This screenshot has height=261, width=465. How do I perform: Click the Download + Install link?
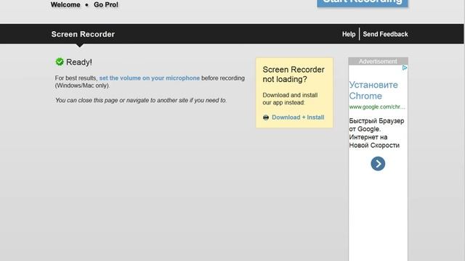(298, 117)
